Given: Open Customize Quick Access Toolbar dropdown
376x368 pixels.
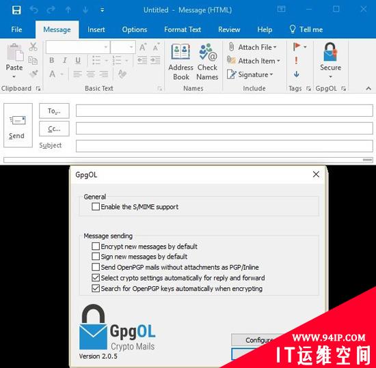Looking at the screenshot, I should point(102,10).
